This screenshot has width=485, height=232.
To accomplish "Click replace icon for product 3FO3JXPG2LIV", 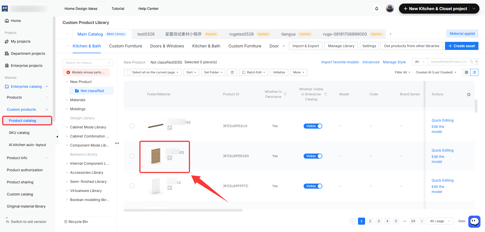I will click(x=170, y=128).
